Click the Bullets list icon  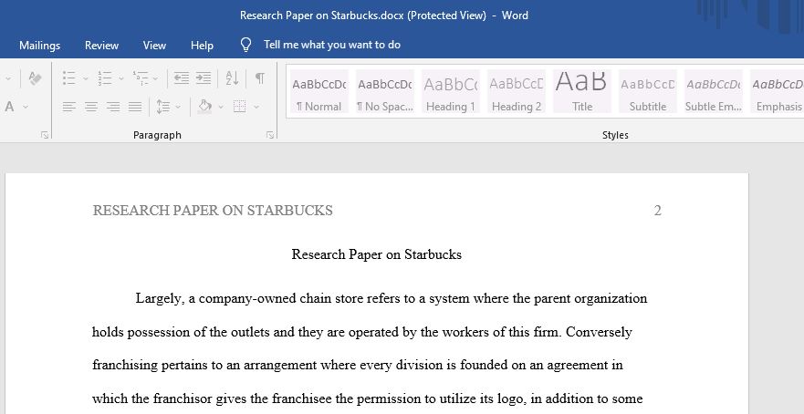pos(69,78)
